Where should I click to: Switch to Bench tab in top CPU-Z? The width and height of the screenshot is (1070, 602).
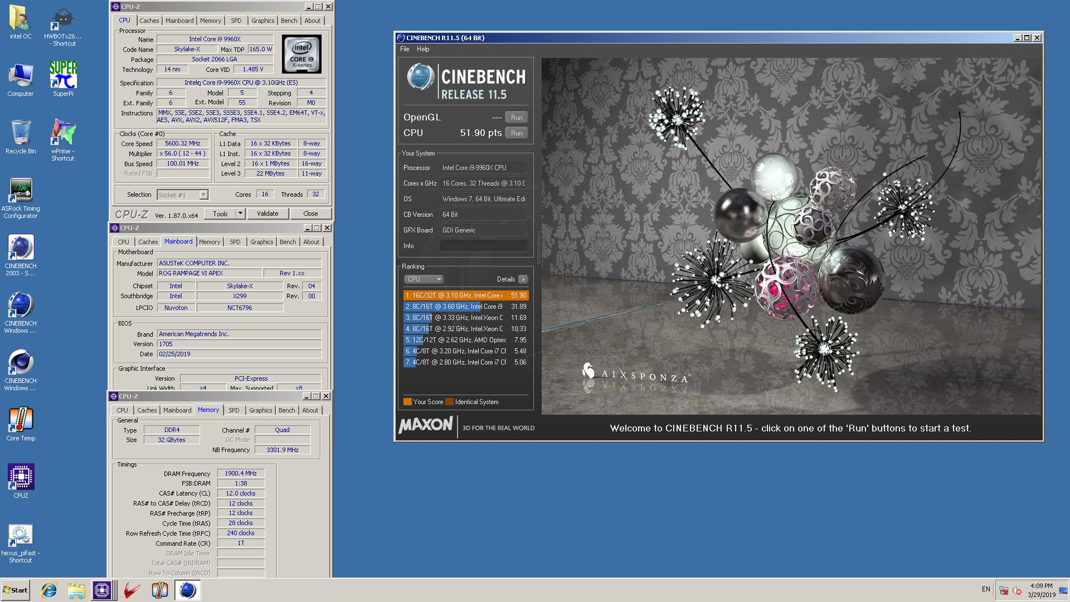click(x=289, y=21)
